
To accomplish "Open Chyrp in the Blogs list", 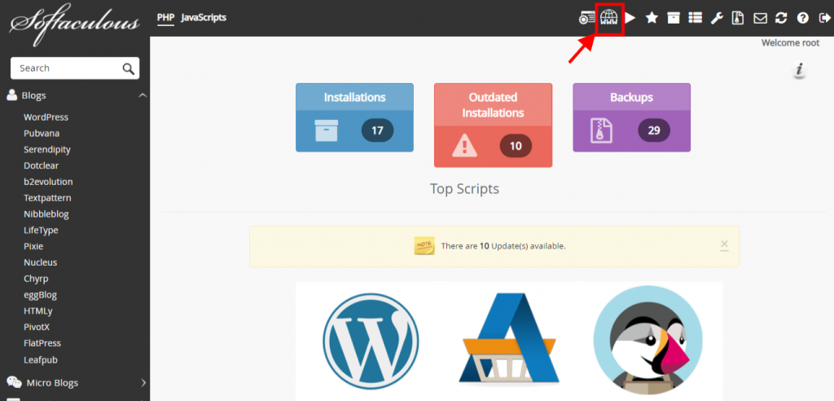I will tap(36, 279).
